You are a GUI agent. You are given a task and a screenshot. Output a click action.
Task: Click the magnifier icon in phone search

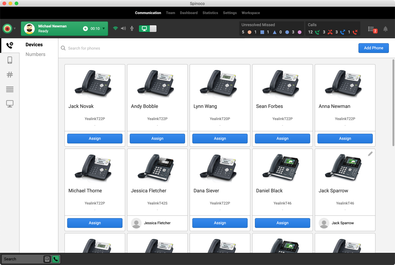(63, 48)
